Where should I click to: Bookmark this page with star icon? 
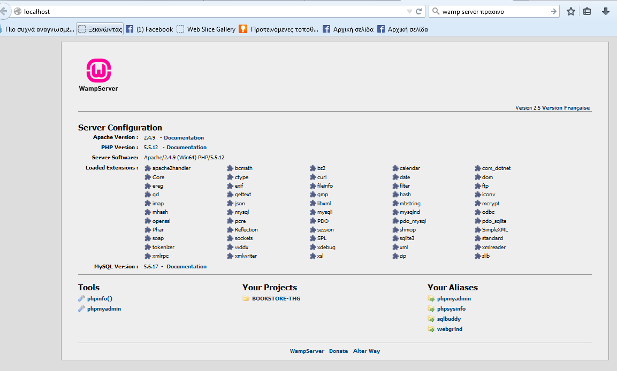571,11
